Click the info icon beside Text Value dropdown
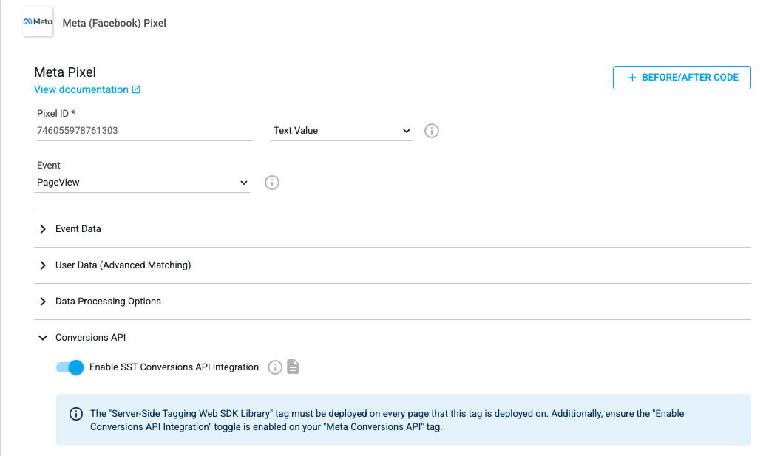 pos(432,131)
